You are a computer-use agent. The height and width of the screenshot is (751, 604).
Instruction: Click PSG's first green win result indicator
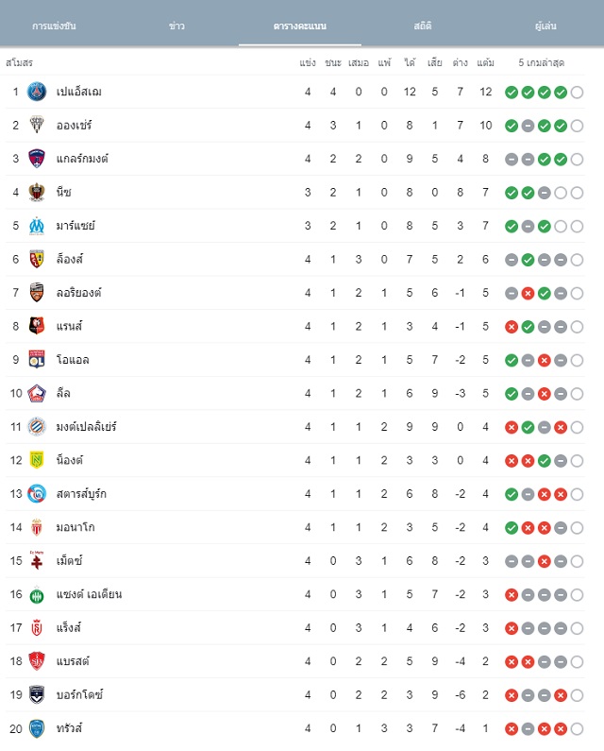coord(512,92)
